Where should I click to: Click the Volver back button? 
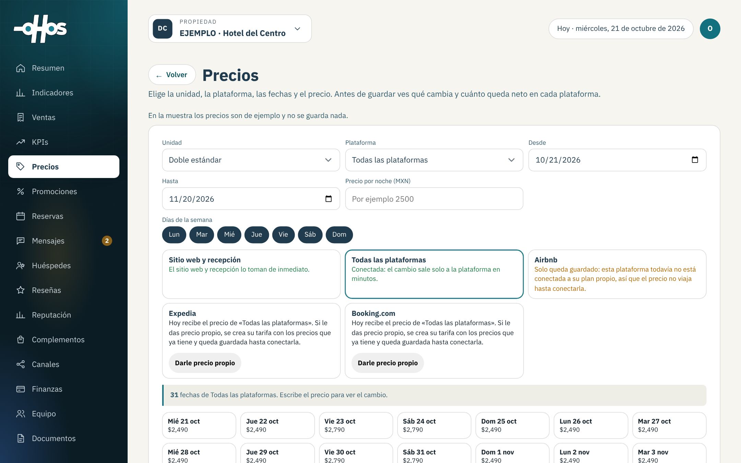click(x=172, y=75)
